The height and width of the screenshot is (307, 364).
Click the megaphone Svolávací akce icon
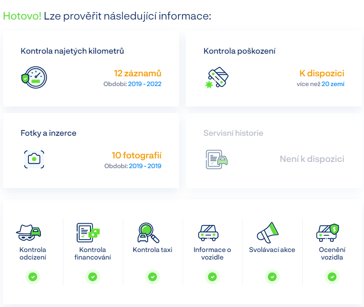[268, 232]
